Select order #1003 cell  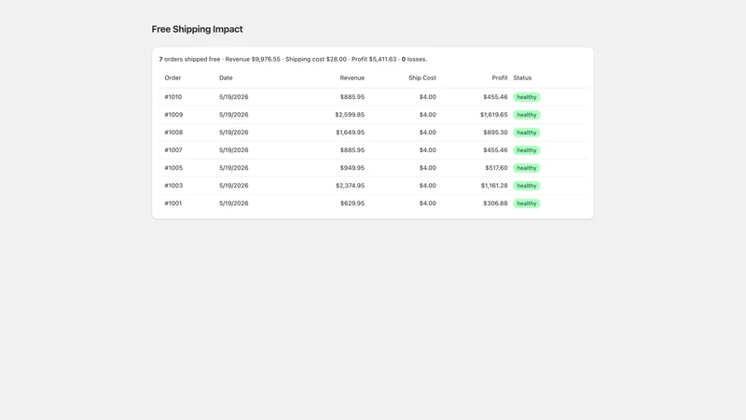tap(173, 185)
